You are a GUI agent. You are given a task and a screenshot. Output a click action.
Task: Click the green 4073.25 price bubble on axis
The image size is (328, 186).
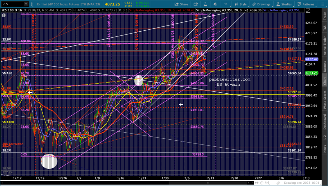(x=312, y=73)
